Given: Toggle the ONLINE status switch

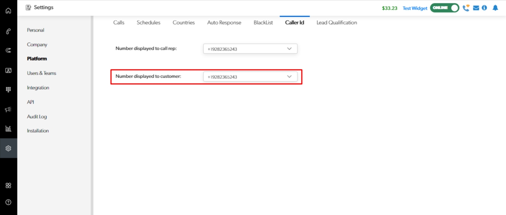Looking at the screenshot, I should [444, 8].
